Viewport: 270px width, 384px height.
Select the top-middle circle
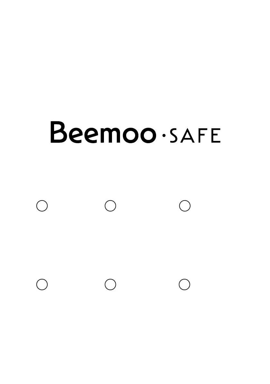coord(110,206)
